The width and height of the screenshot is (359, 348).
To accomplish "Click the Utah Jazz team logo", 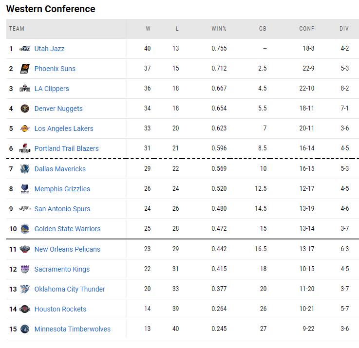I will (x=25, y=49).
